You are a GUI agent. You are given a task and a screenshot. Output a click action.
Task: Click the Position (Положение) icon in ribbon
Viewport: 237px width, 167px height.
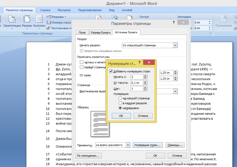(x=224, y=19)
